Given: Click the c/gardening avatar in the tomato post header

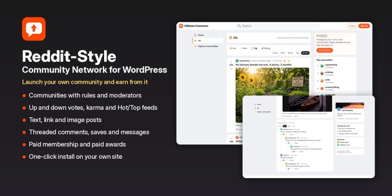Looking at the screenshot, I should point(237,61).
